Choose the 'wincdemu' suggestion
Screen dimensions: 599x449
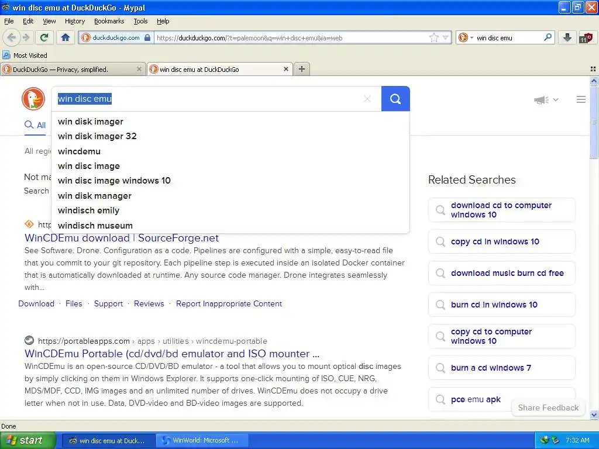point(230,151)
